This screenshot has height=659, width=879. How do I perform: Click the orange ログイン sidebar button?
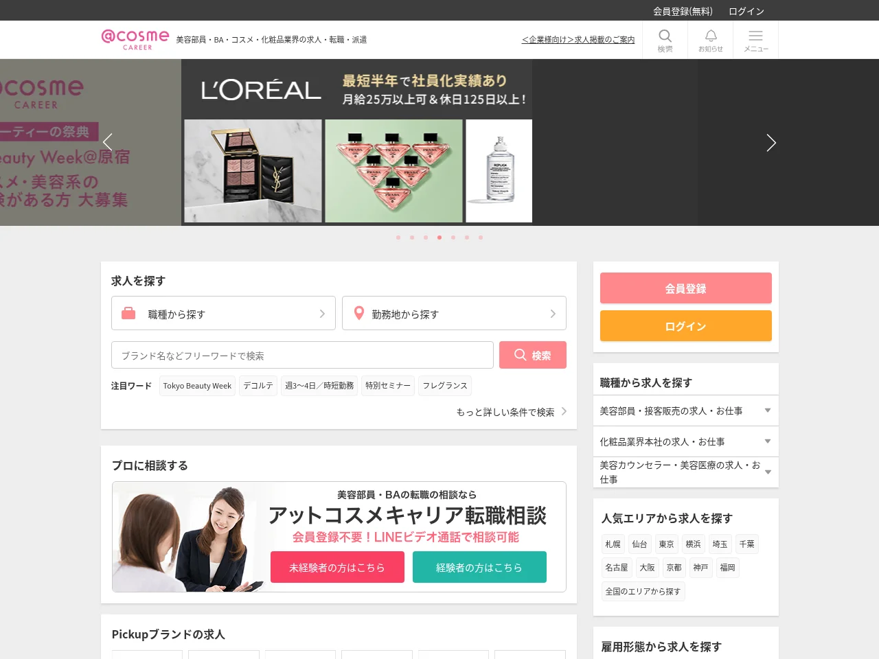coord(686,326)
